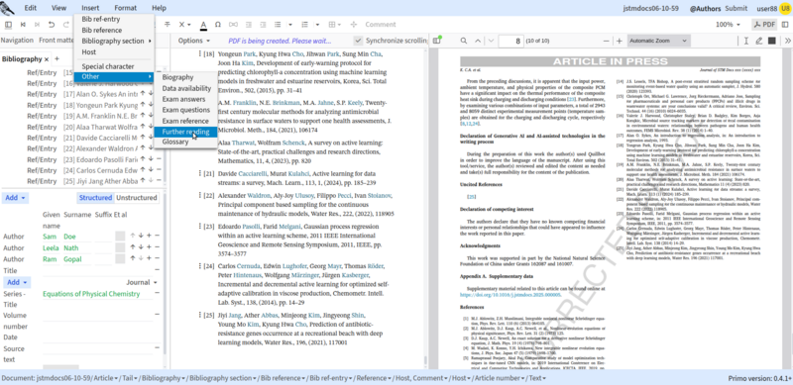Move author Sam Doe down
Image resolution: width=793 pixels, height=385 pixels.
pyautogui.click(x=141, y=236)
